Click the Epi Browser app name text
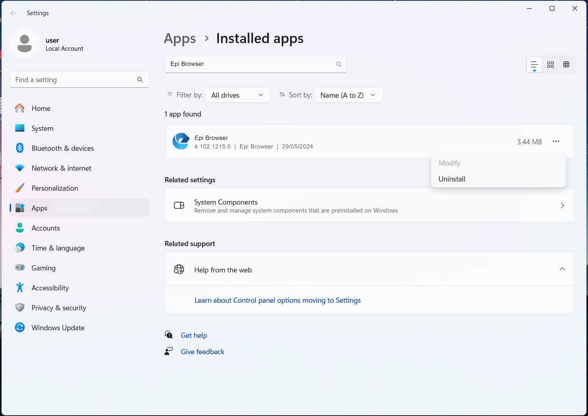Image resolution: width=588 pixels, height=416 pixels. 211,138
